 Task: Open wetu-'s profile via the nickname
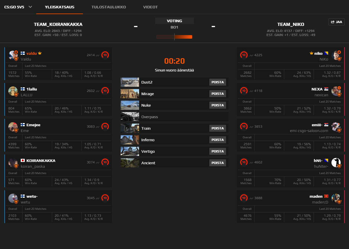[x=32, y=196]
